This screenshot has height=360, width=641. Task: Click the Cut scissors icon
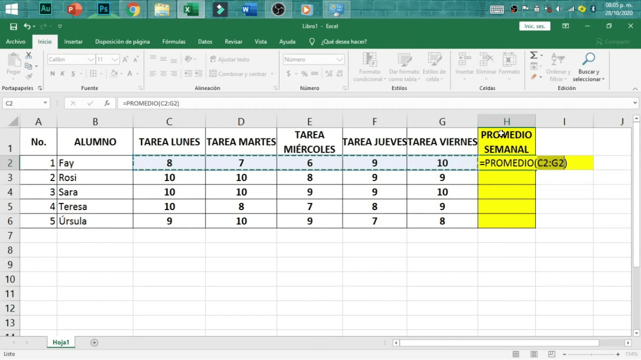(29, 55)
